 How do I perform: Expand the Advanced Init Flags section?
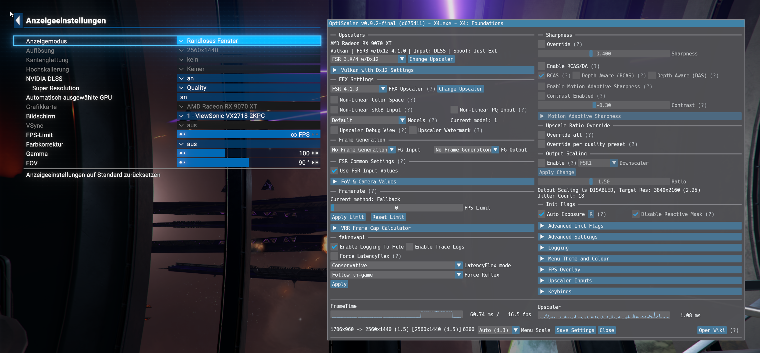pyautogui.click(x=640, y=226)
